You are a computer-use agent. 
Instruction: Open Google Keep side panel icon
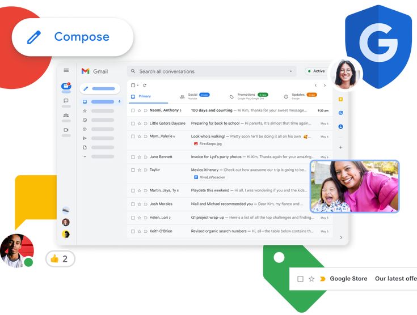pos(340,99)
